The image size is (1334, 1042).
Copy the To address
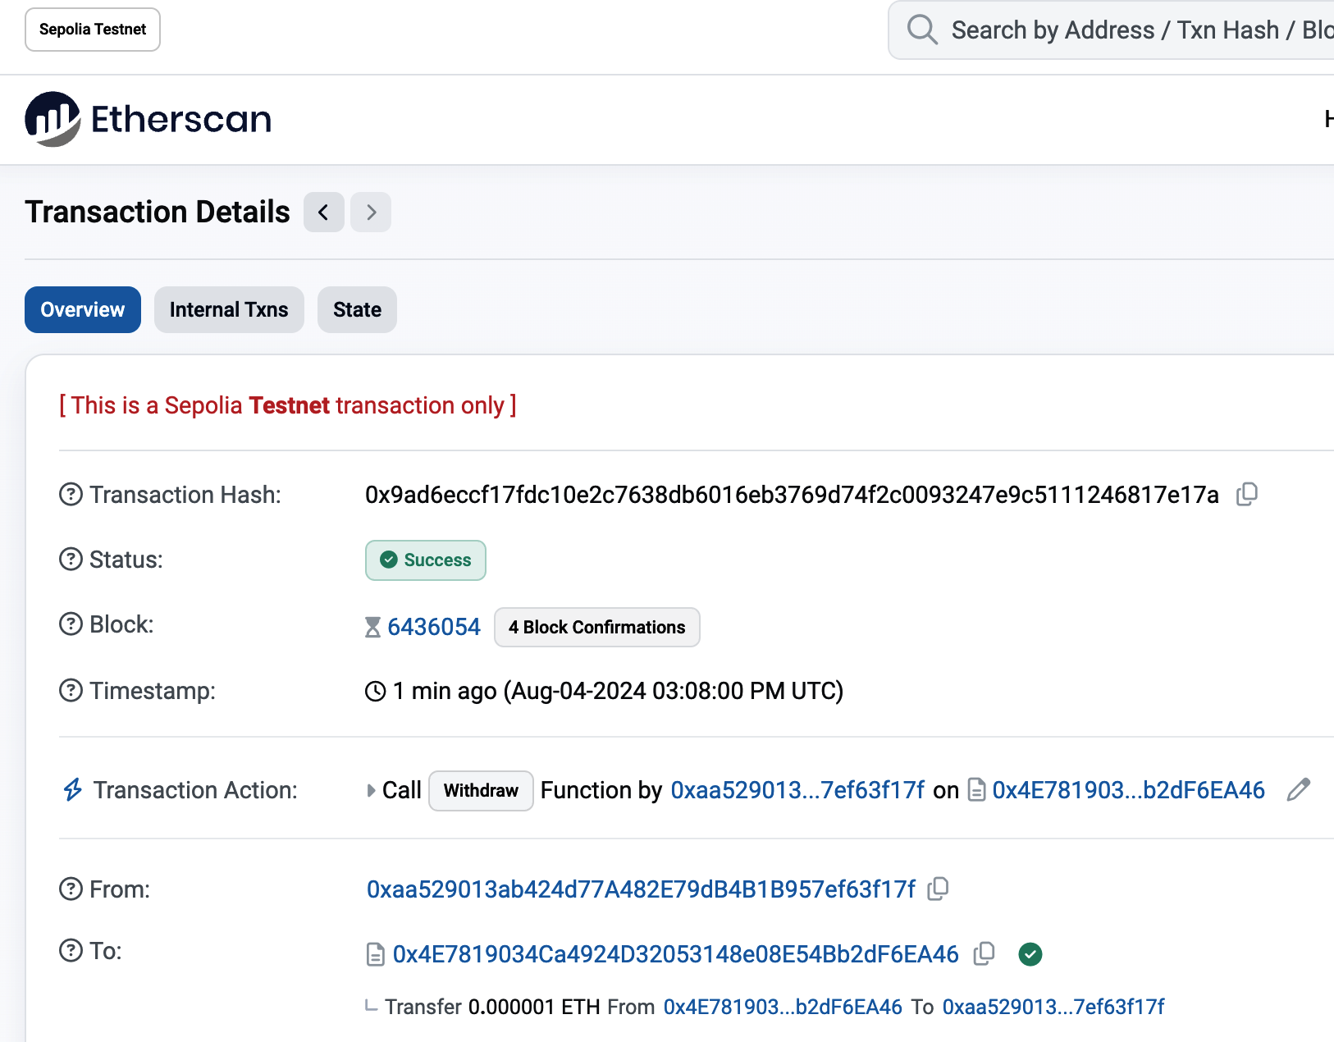point(983,953)
